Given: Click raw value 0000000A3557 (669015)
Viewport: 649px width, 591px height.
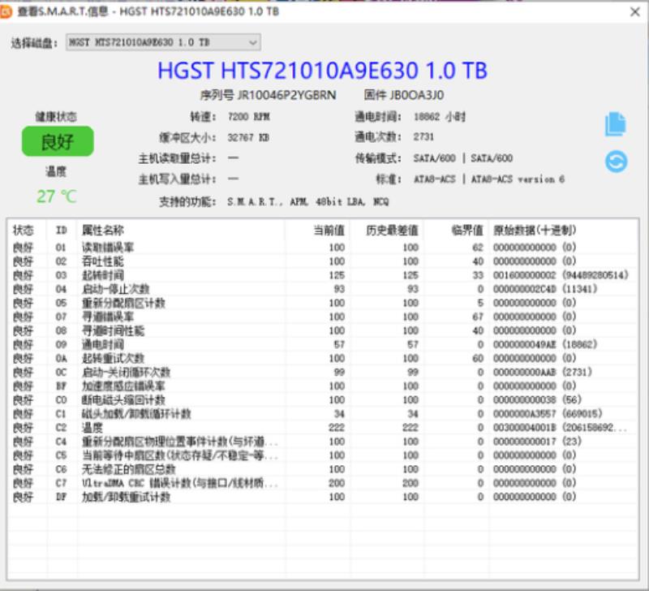Looking at the screenshot, I should click(548, 414).
